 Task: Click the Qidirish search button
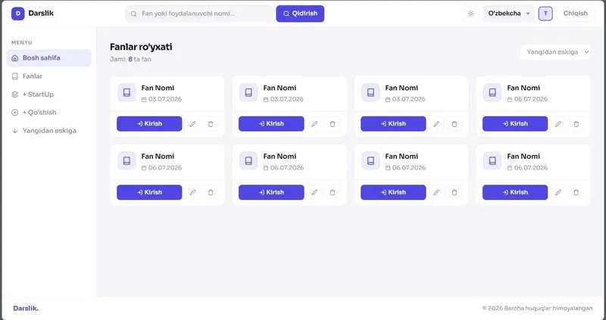pos(300,14)
